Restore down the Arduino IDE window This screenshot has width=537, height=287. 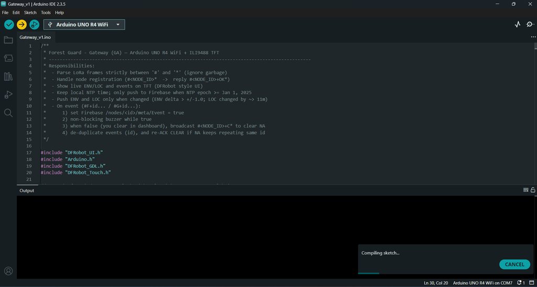pyautogui.click(x=513, y=4)
